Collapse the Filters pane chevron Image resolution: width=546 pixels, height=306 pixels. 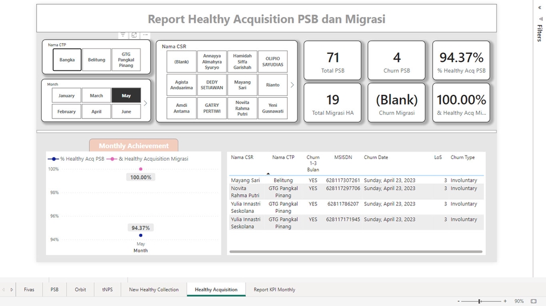tap(540, 7)
